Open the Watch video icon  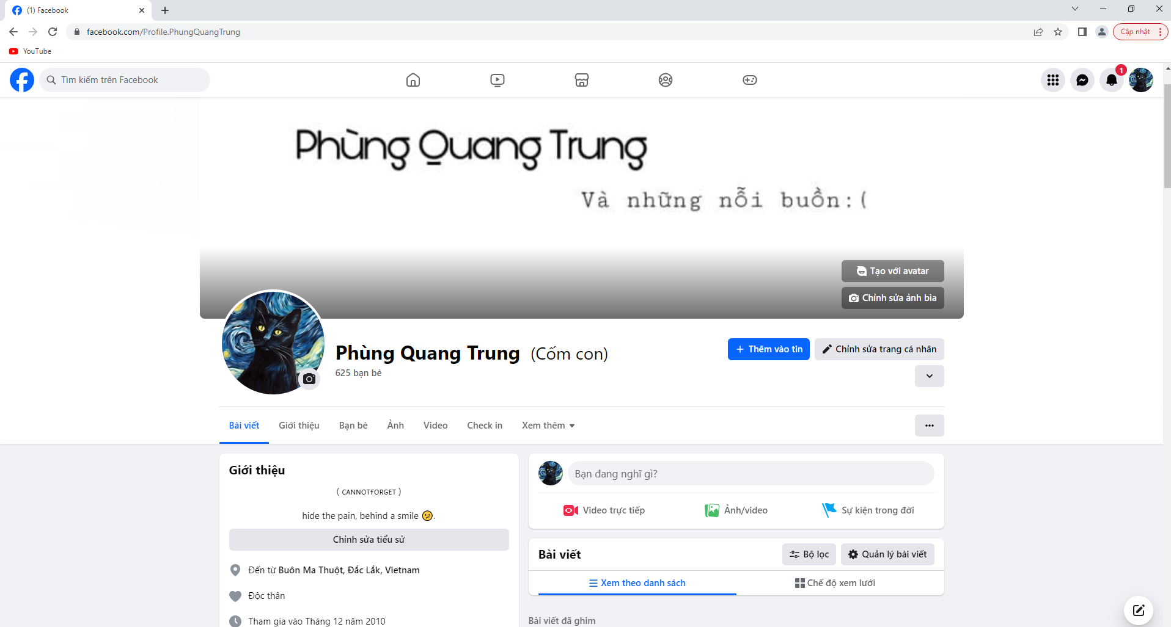pos(497,80)
